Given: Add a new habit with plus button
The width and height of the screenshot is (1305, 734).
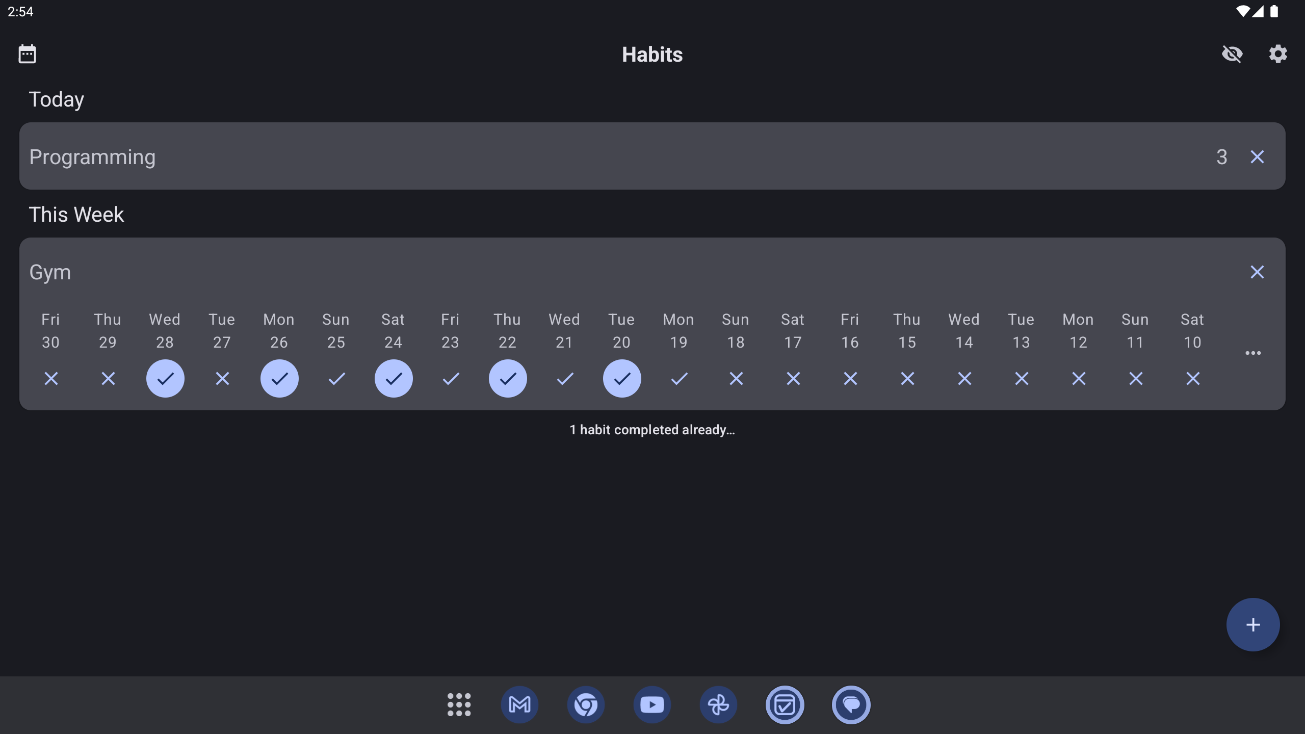Looking at the screenshot, I should pos(1252,624).
